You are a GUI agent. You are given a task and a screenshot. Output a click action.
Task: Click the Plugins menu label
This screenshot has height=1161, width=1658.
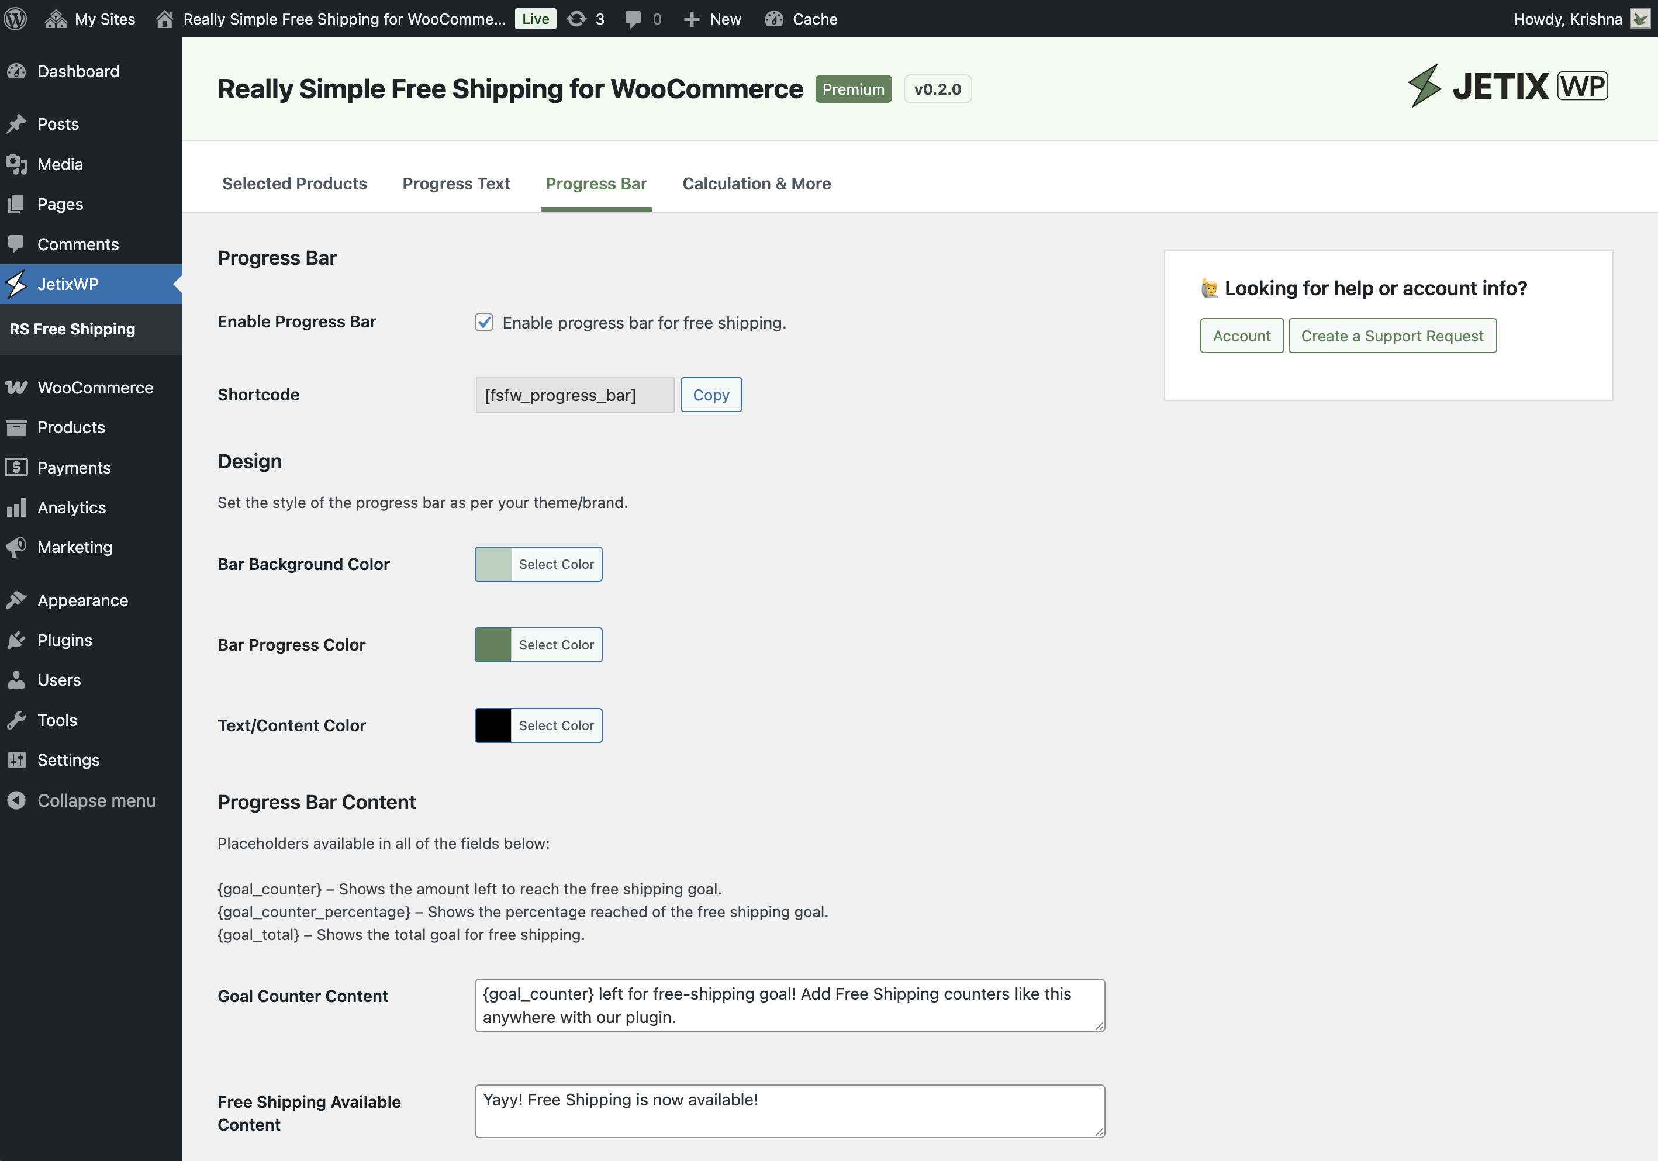pos(64,641)
